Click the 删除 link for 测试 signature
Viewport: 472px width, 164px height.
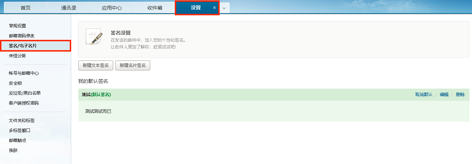click(460, 95)
